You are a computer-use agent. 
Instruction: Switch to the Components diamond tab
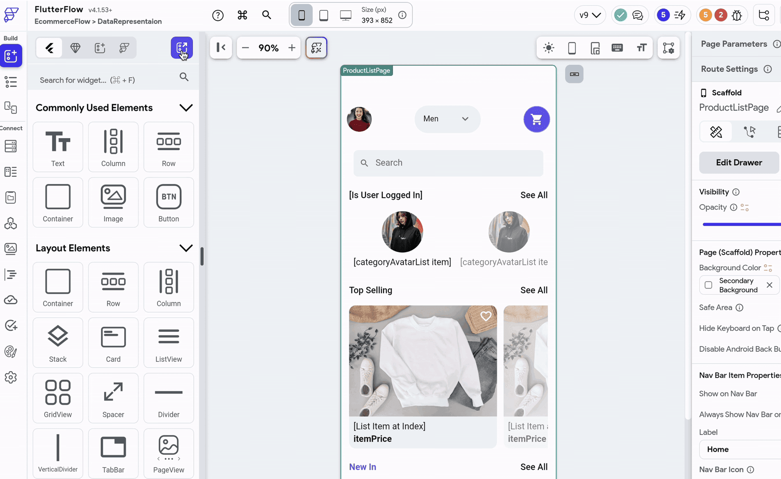pos(75,48)
